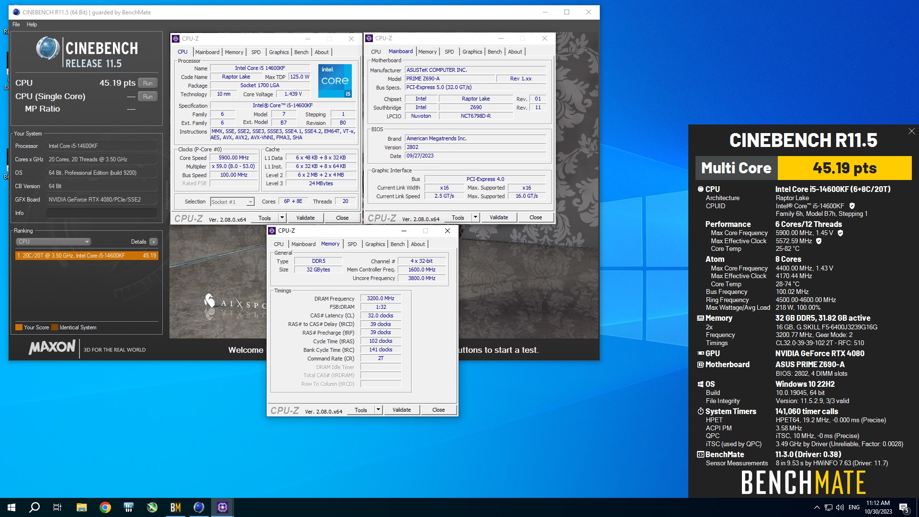Open SPD tab in CPU-Z Memory window
Image resolution: width=919 pixels, height=517 pixels.
pos(352,244)
